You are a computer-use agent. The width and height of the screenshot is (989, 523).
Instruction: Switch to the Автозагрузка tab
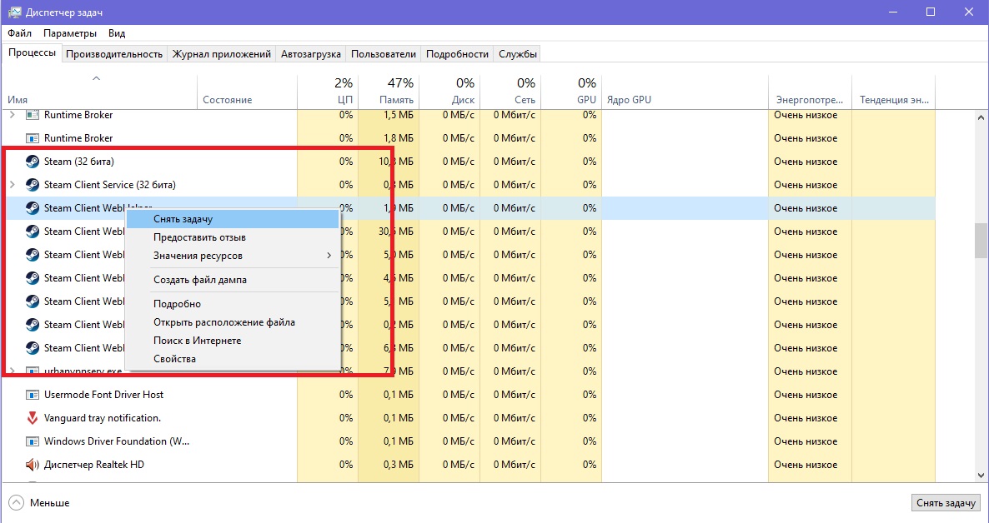coord(311,54)
